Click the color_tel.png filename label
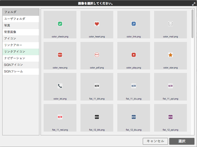This screenshot has height=147, width=197. pos(60,99)
